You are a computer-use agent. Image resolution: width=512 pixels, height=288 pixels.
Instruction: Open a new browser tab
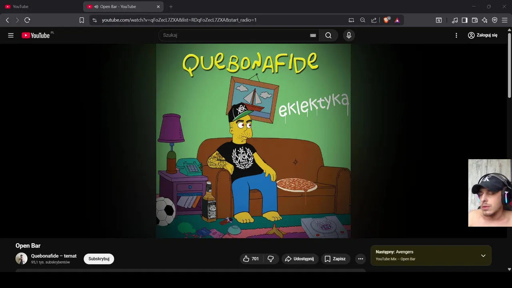[171, 6]
